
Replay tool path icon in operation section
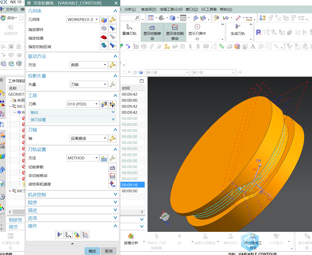[68, 235]
